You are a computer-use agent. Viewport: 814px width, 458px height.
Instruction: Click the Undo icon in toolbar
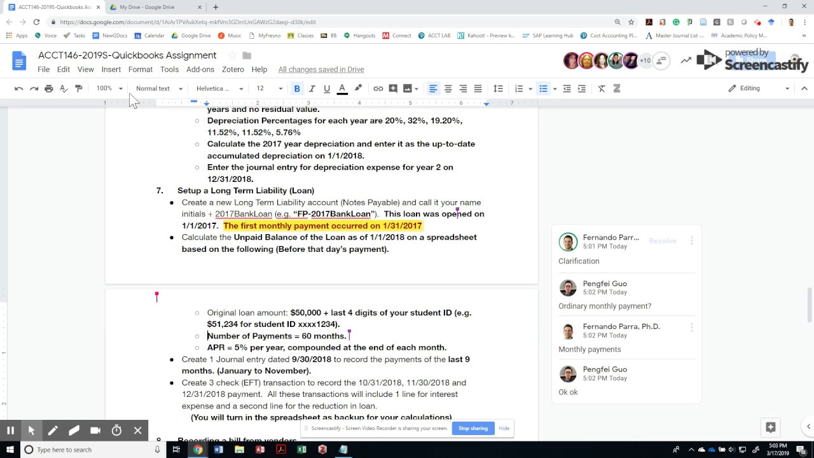19,88
